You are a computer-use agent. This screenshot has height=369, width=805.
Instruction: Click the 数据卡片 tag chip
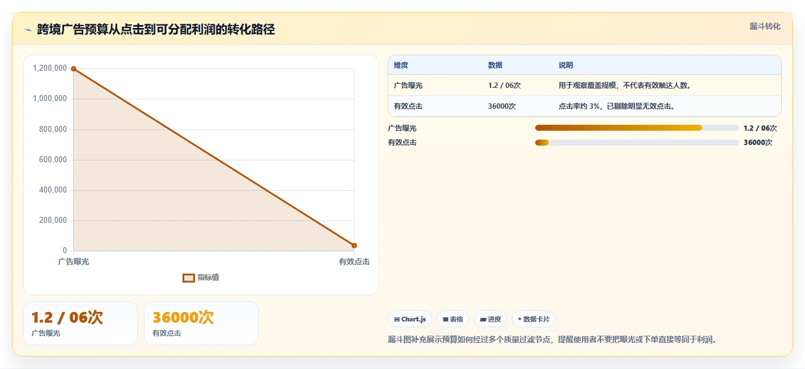(534, 319)
